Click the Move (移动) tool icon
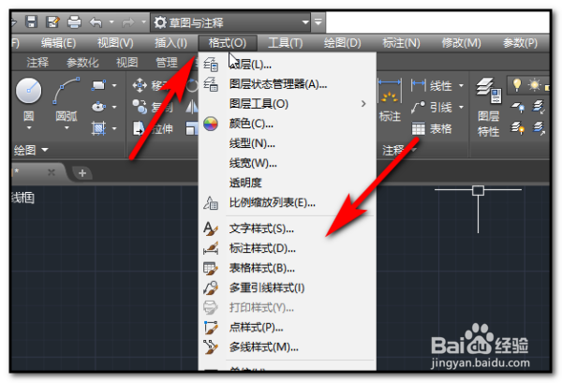The height and width of the screenshot is (383, 562). pyautogui.click(x=140, y=85)
